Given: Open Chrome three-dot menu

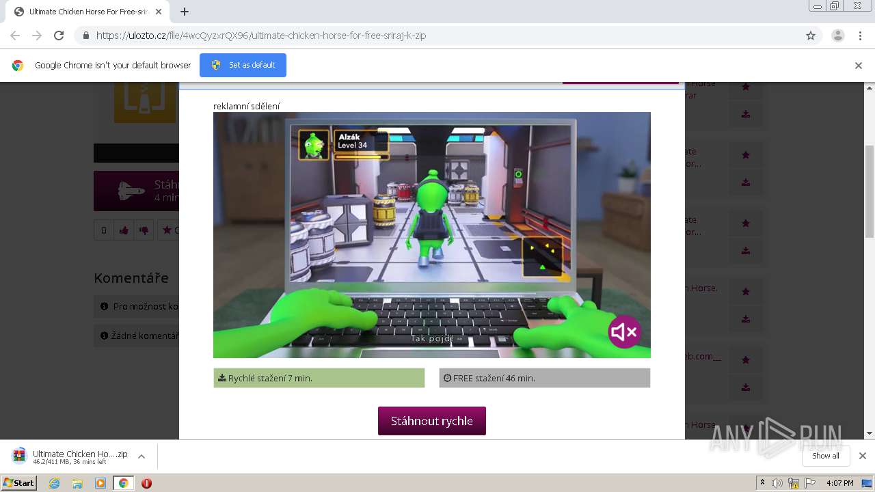Looking at the screenshot, I should (861, 36).
